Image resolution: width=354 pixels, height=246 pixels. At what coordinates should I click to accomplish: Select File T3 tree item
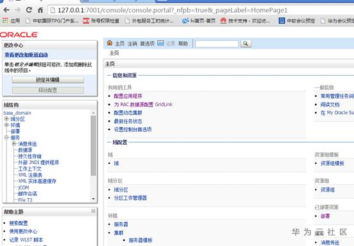[x=25, y=200]
